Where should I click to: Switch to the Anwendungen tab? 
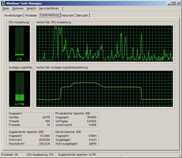tap(14, 15)
